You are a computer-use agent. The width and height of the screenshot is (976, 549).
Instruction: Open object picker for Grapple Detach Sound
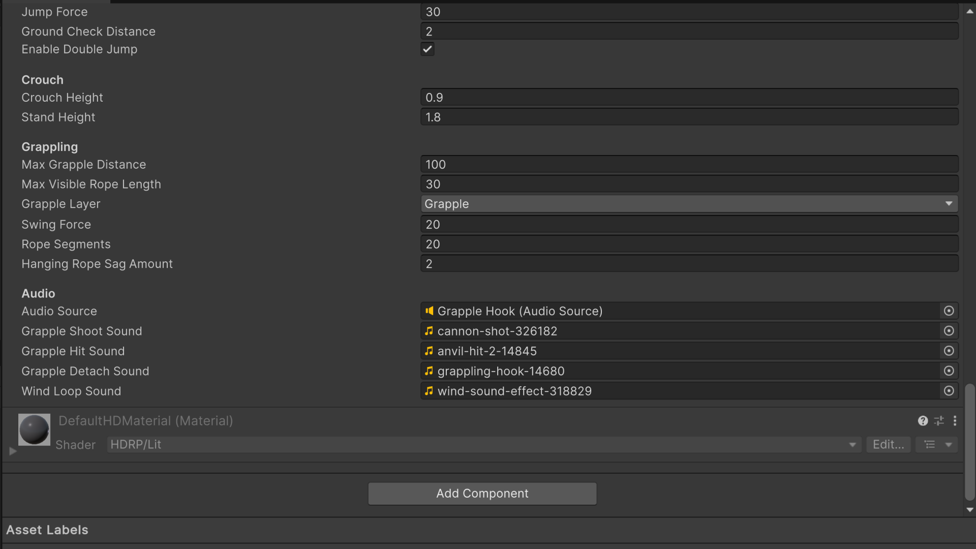click(949, 371)
